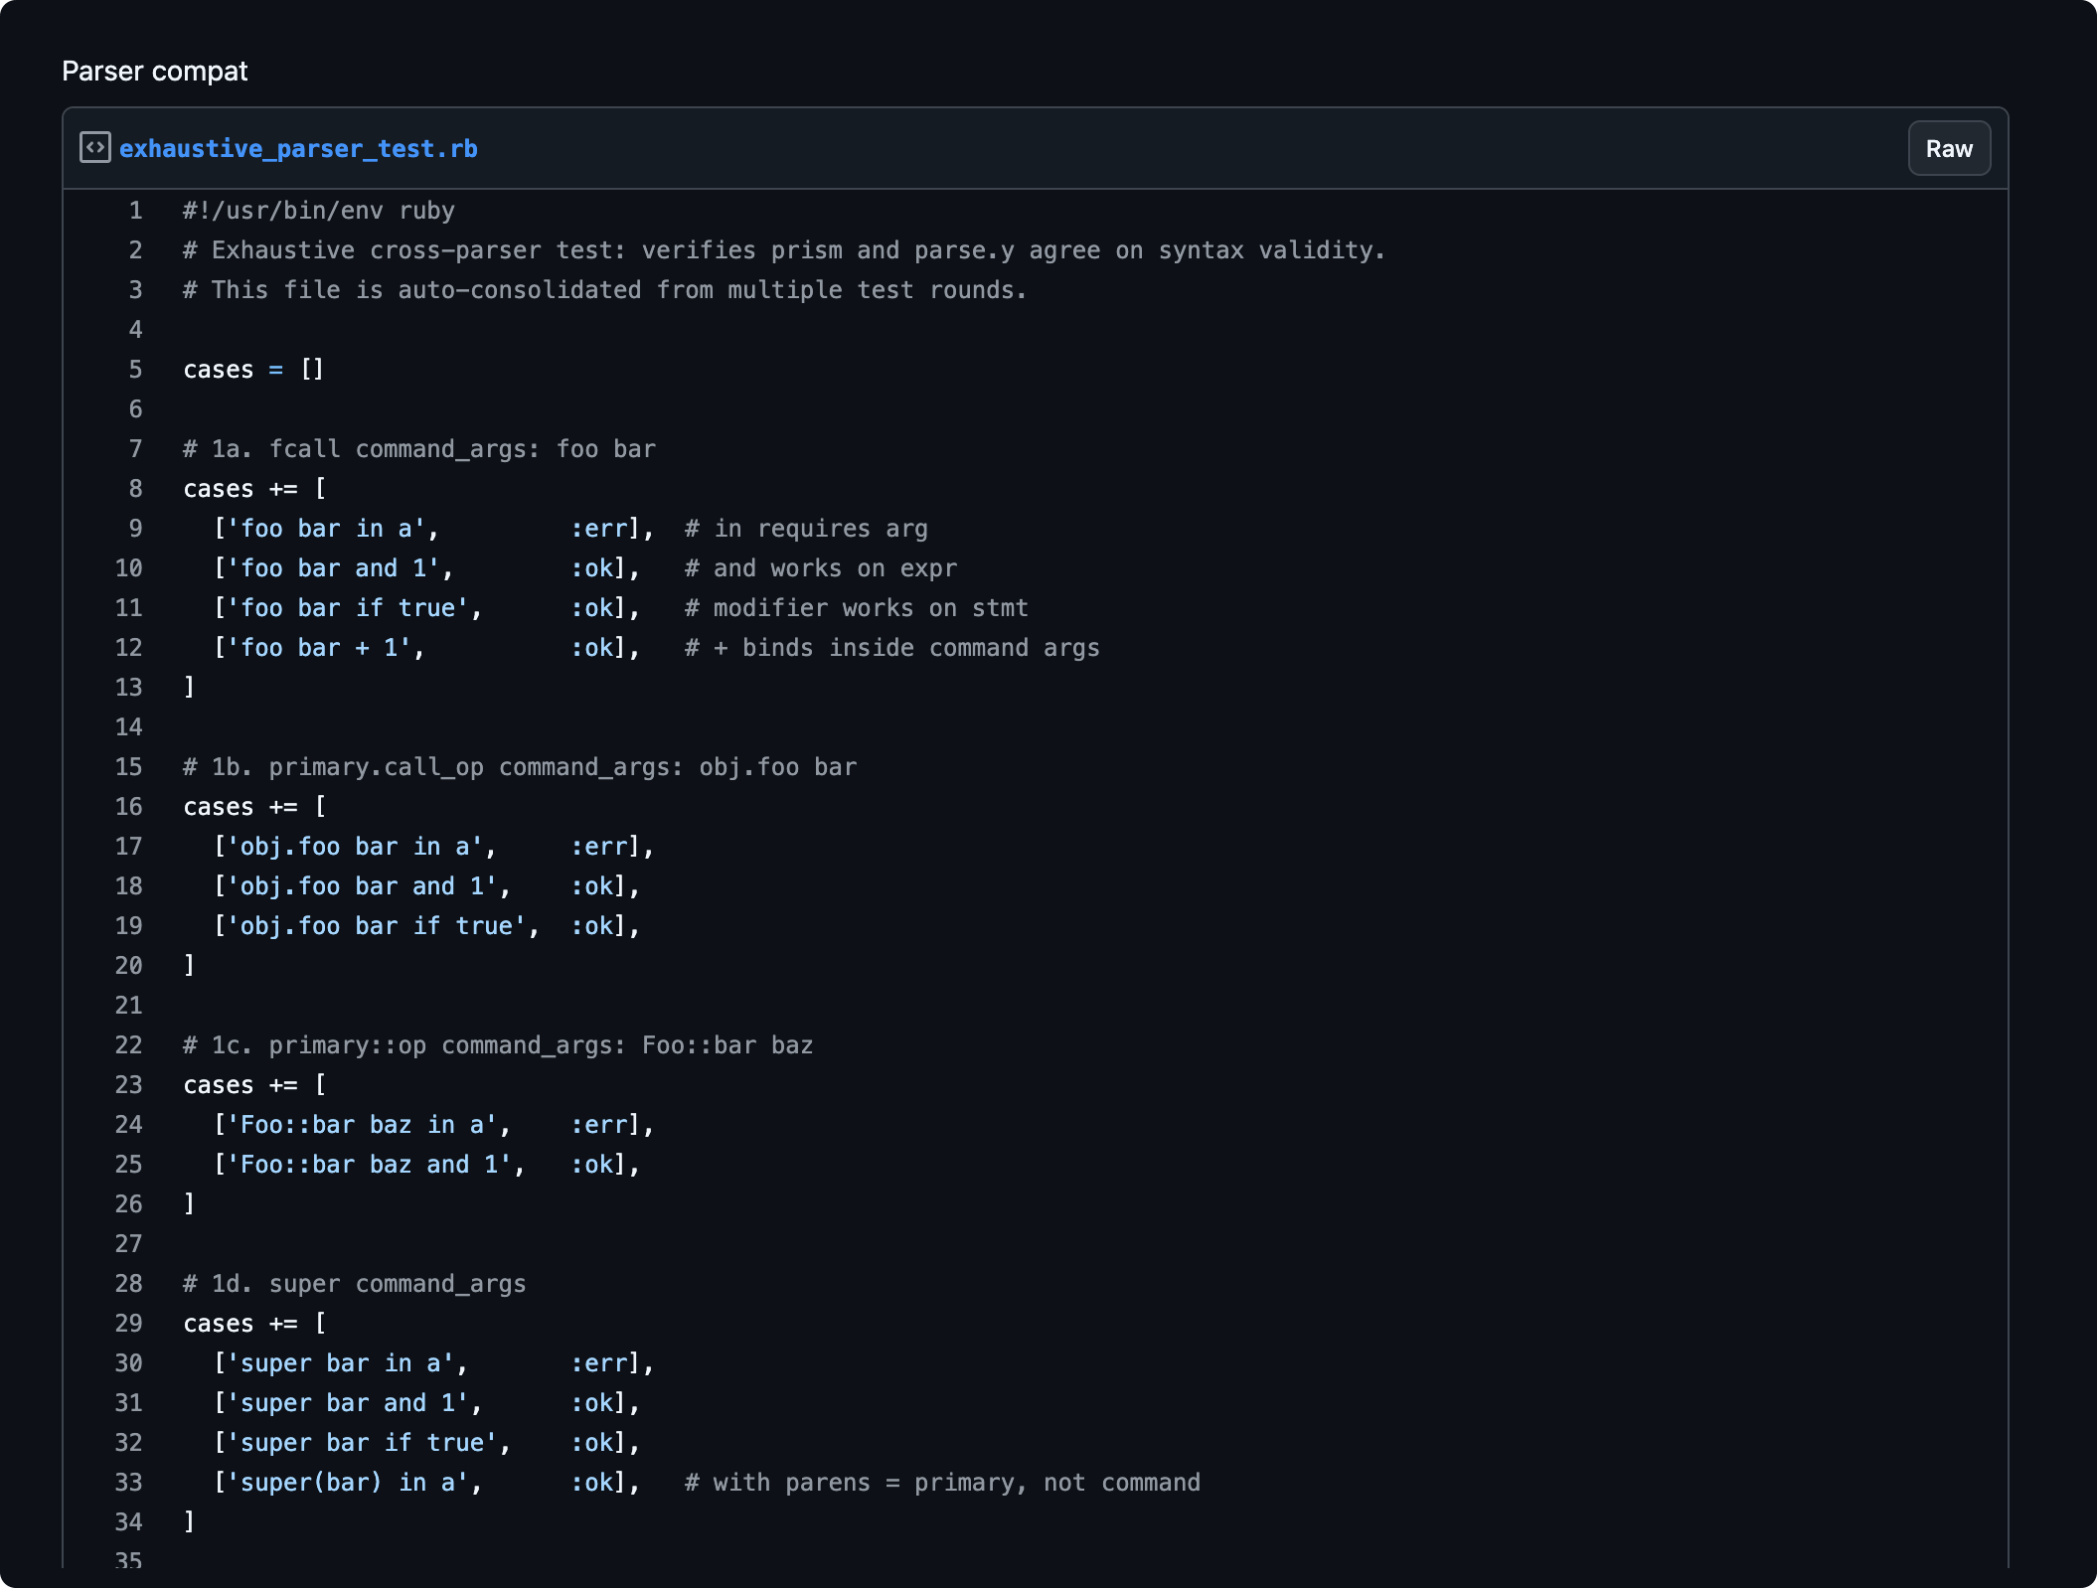Click '# with parens = primary' comment

(942, 1483)
